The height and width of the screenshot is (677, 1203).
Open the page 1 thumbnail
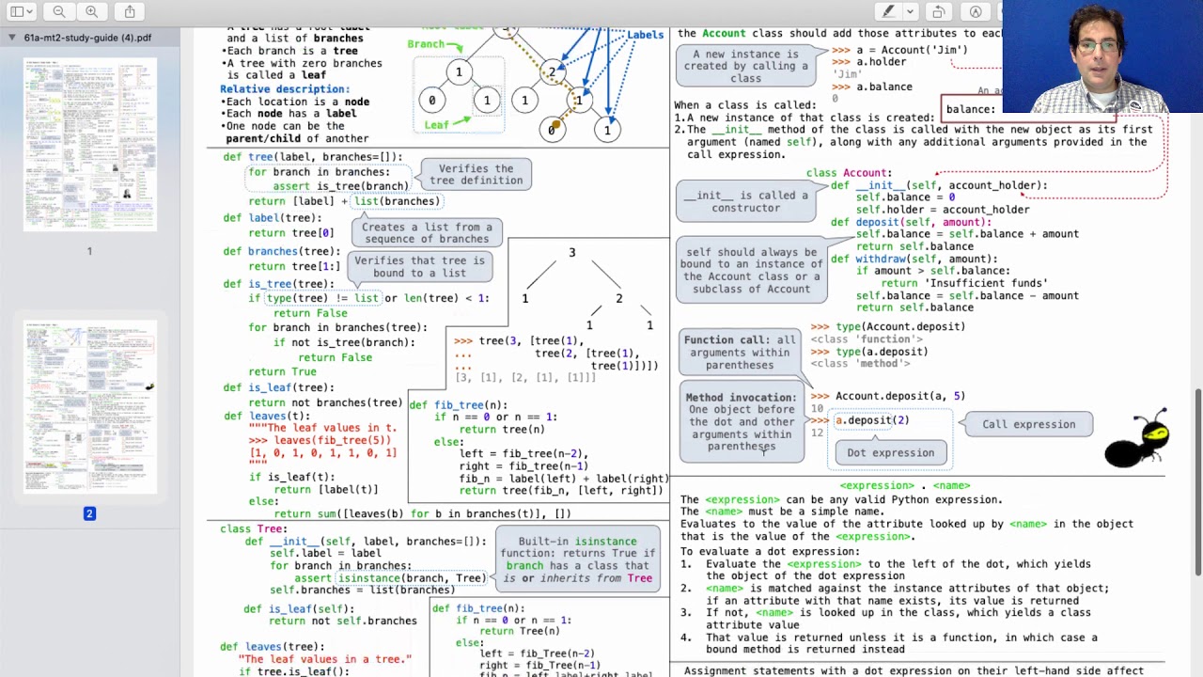[90, 144]
